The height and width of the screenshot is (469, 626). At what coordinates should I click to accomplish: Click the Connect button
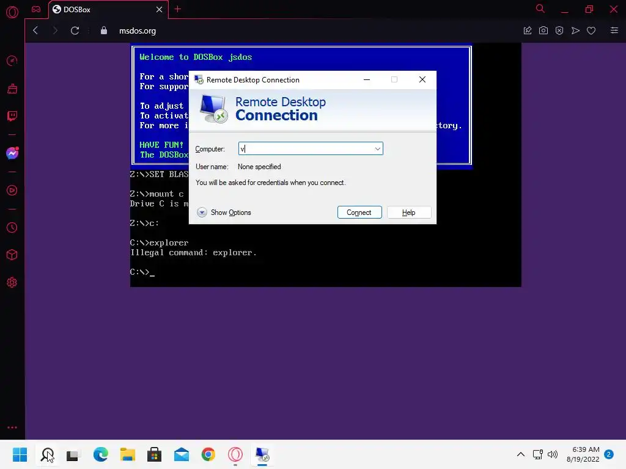359,212
